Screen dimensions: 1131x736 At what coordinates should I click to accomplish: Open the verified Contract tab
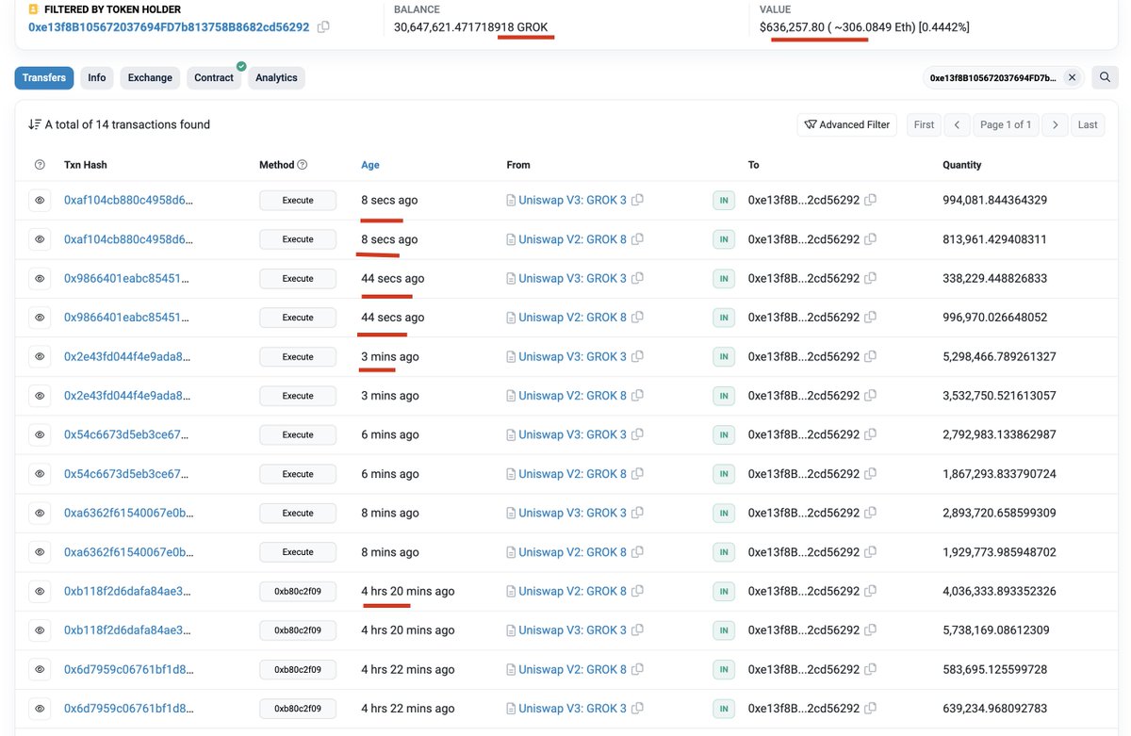pyautogui.click(x=214, y=78)
